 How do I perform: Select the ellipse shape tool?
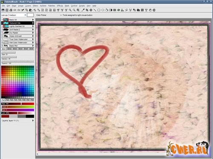coord(103,10)
